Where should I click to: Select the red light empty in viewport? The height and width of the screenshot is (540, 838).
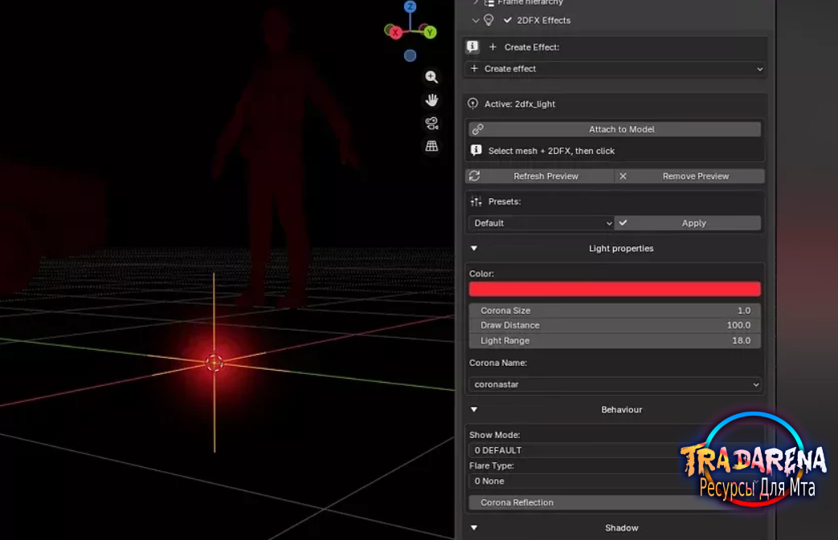click(215, 363)
